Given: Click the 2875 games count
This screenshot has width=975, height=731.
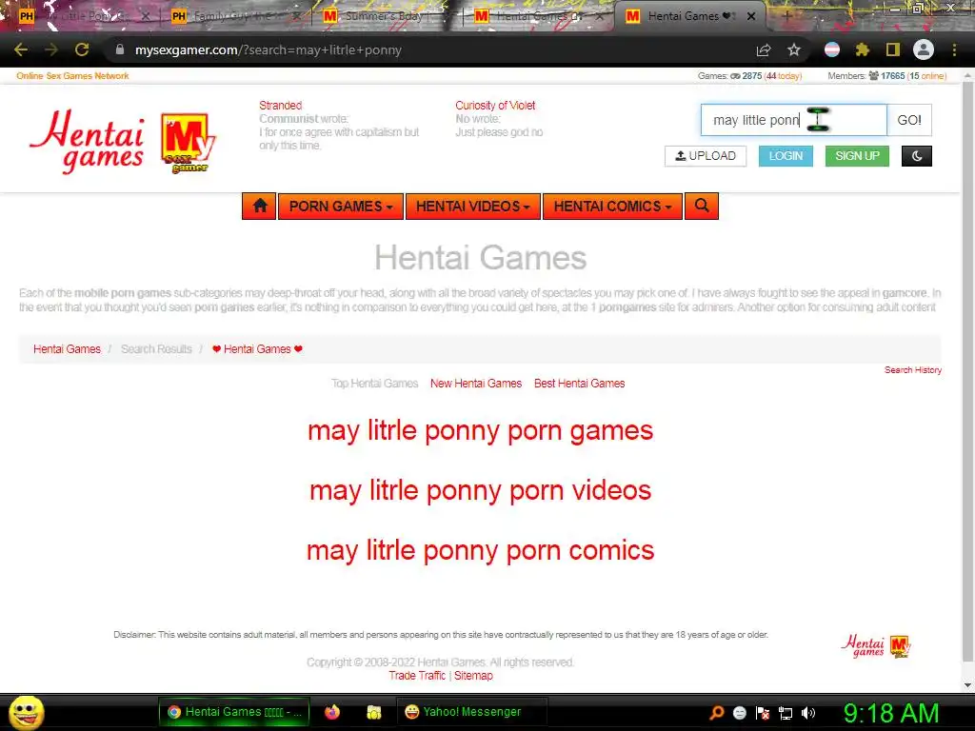Looking at the screenshot, I should pyautogui.click(x=752, y=76).
